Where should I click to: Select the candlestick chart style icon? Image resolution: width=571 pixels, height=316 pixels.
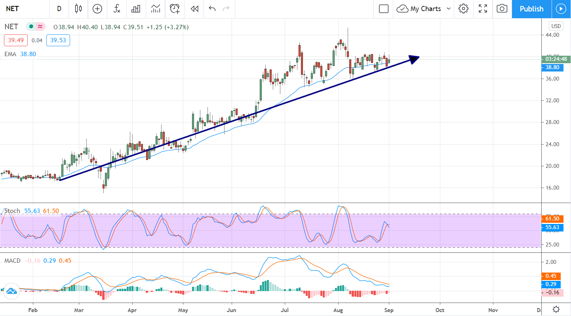tap(78, 9)
